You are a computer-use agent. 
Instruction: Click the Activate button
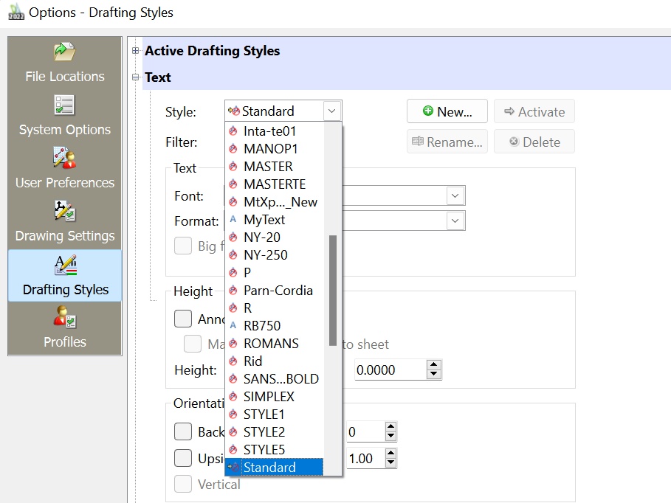click(x=534, y=112)
